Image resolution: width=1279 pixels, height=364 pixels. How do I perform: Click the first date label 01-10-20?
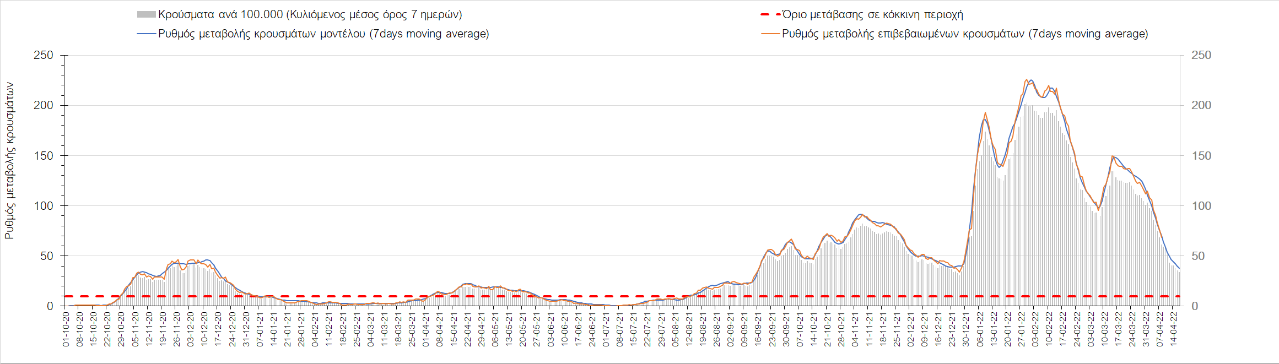coord(66,329)
